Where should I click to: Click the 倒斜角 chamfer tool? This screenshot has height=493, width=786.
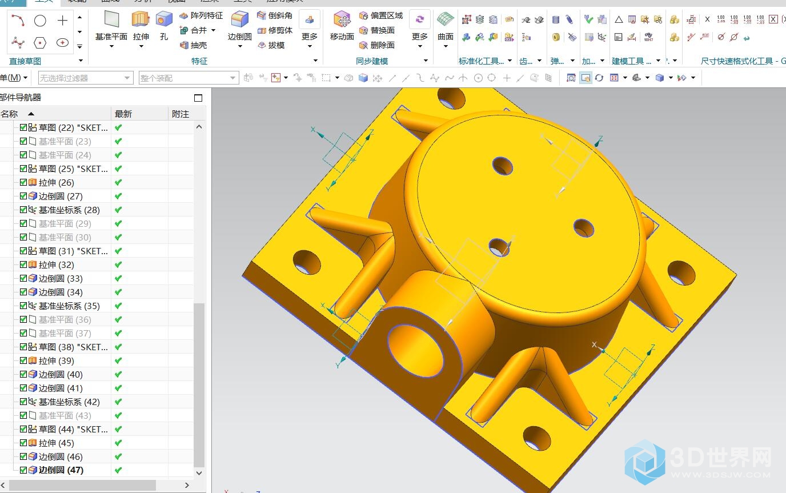coord(275,15)
